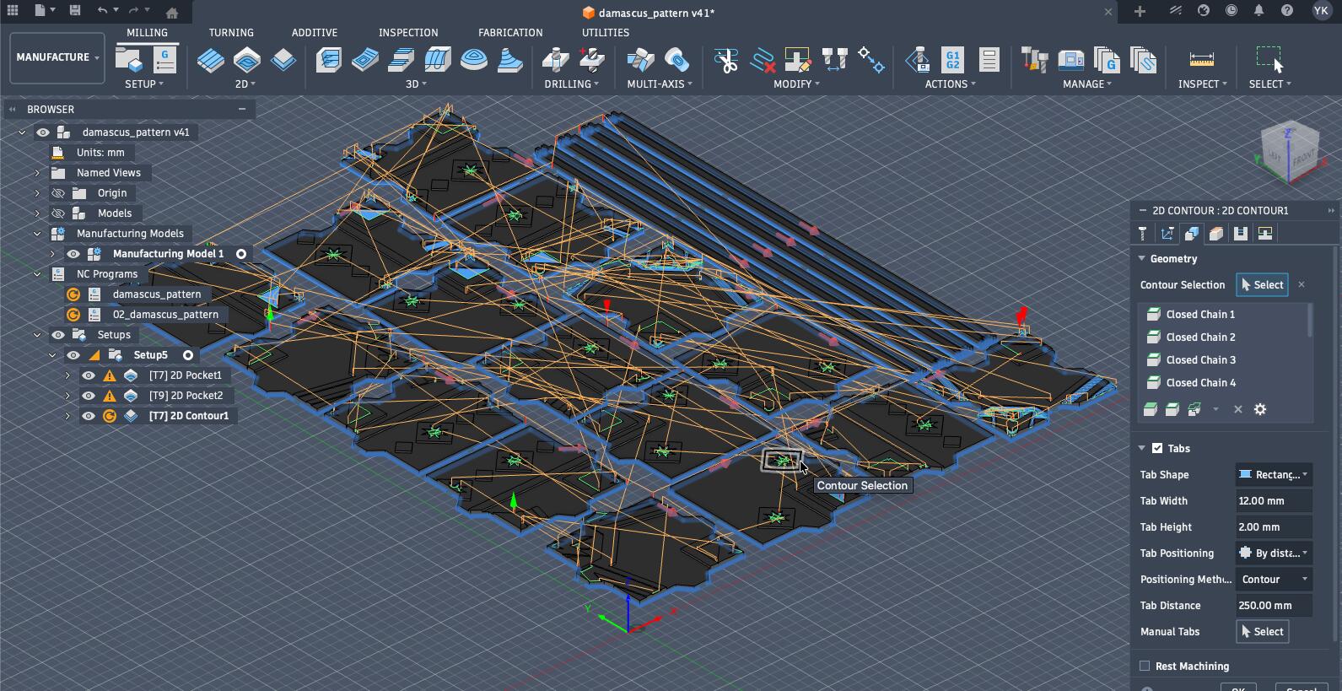This screenshot has width=1342, height=691.
Task: Toggle visibility of the Models folder
Action: [58, 213]
